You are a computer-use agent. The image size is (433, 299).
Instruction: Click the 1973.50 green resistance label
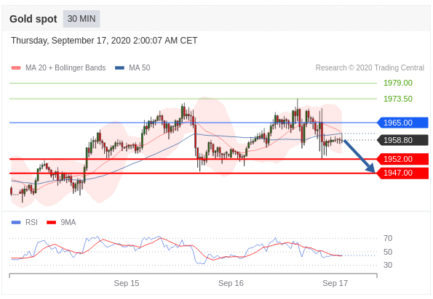tap(398, 99)
